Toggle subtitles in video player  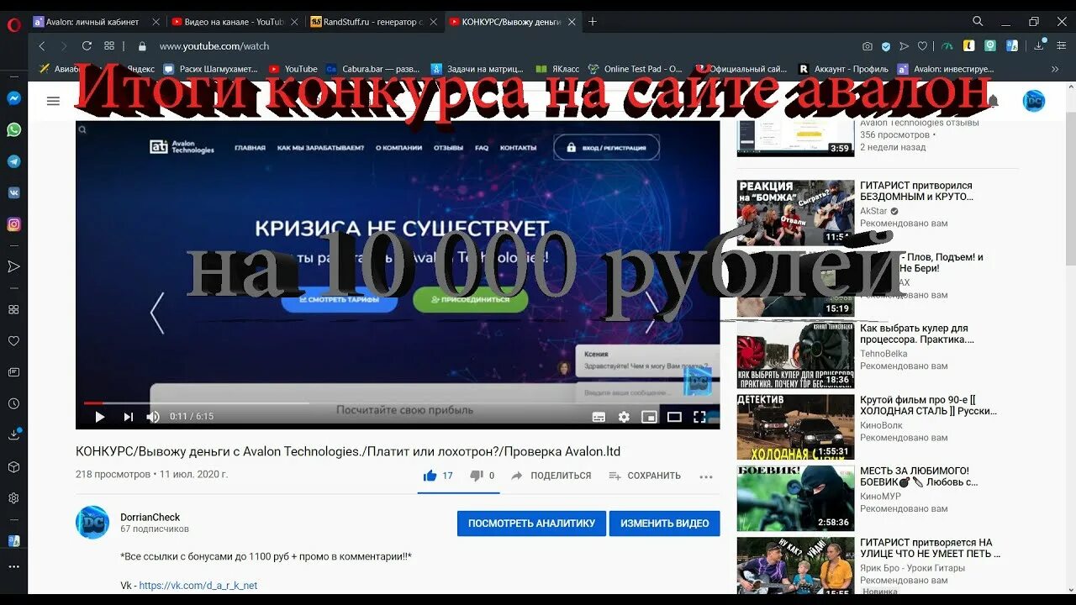click(599, 417)
